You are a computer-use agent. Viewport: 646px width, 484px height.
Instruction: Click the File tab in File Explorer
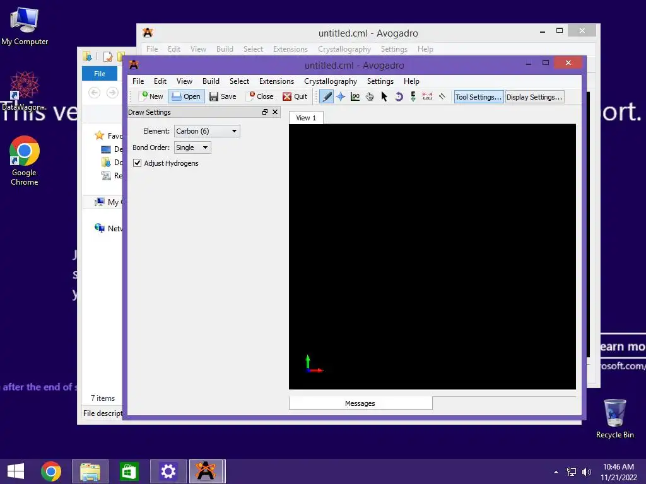[100, 74]
